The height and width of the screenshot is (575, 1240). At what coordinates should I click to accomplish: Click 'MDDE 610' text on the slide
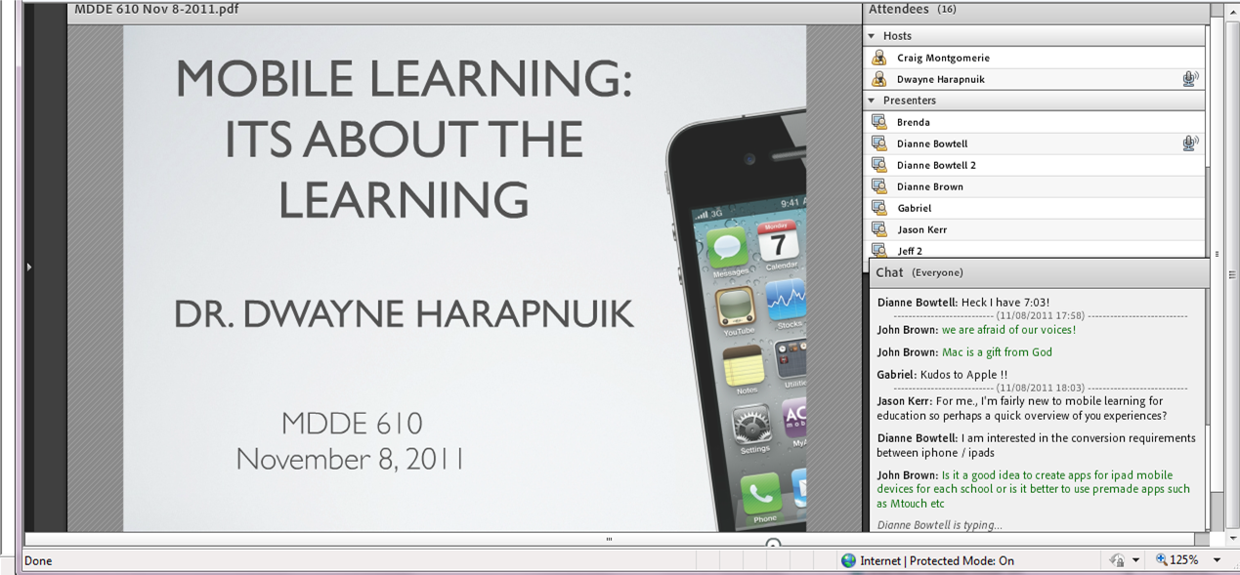[352, 423]
